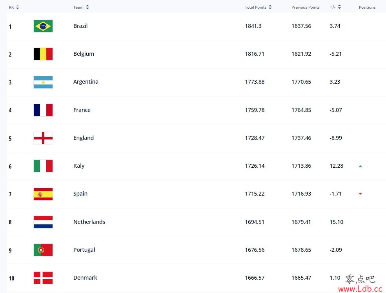
Task: Open the www.Ldb.cc watermark link
Action: 360,289
